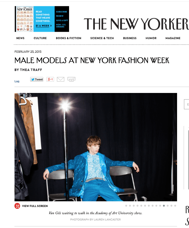Jump to first slideshow dot

126,206
